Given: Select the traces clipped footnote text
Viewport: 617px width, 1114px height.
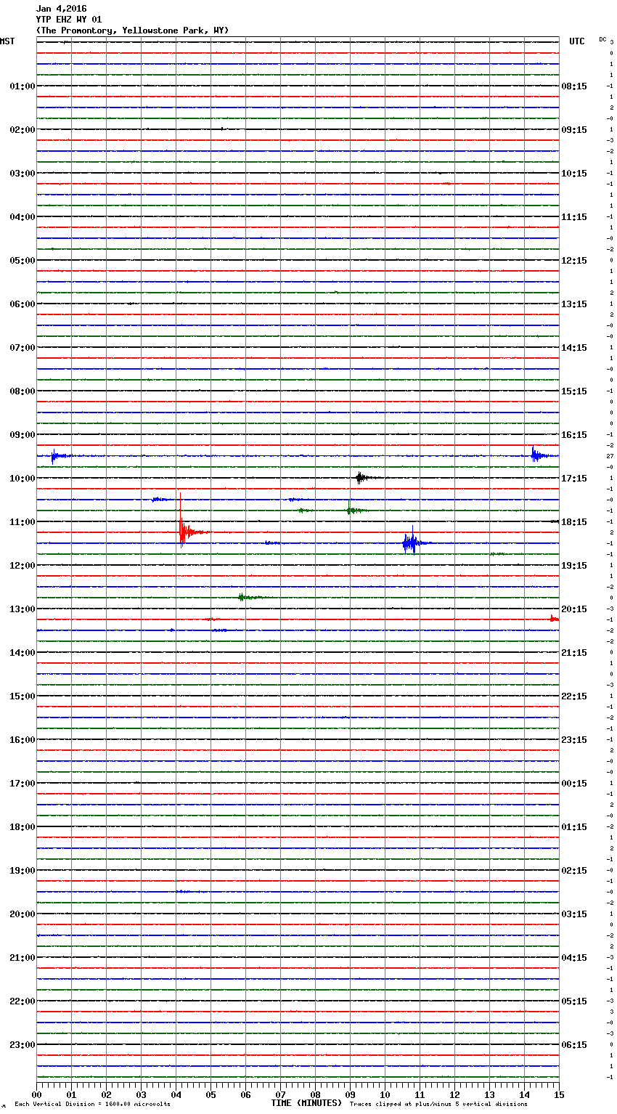Looking at the screenshot, I should 438,1105.
